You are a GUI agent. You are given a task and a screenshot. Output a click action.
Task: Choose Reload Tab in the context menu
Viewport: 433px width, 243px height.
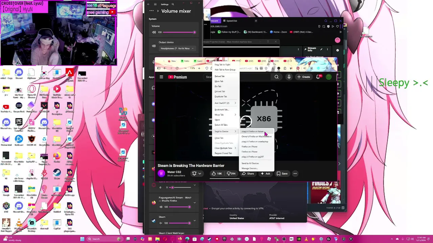tap(220, 76)
